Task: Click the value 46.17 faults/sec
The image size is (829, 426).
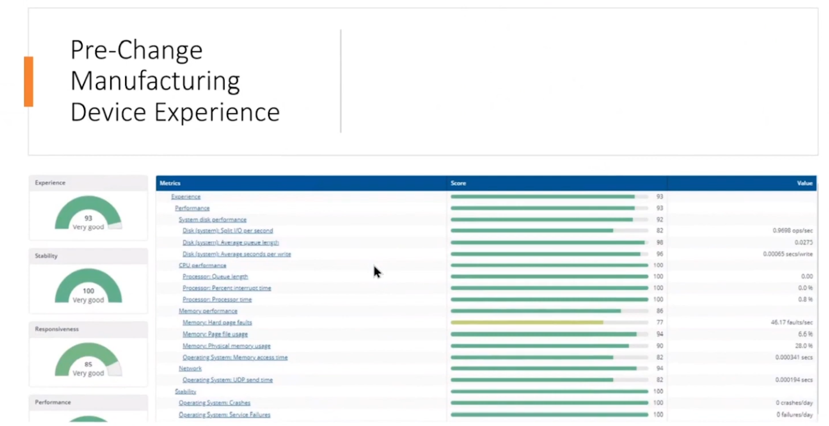Action: (x=791, y=322)
